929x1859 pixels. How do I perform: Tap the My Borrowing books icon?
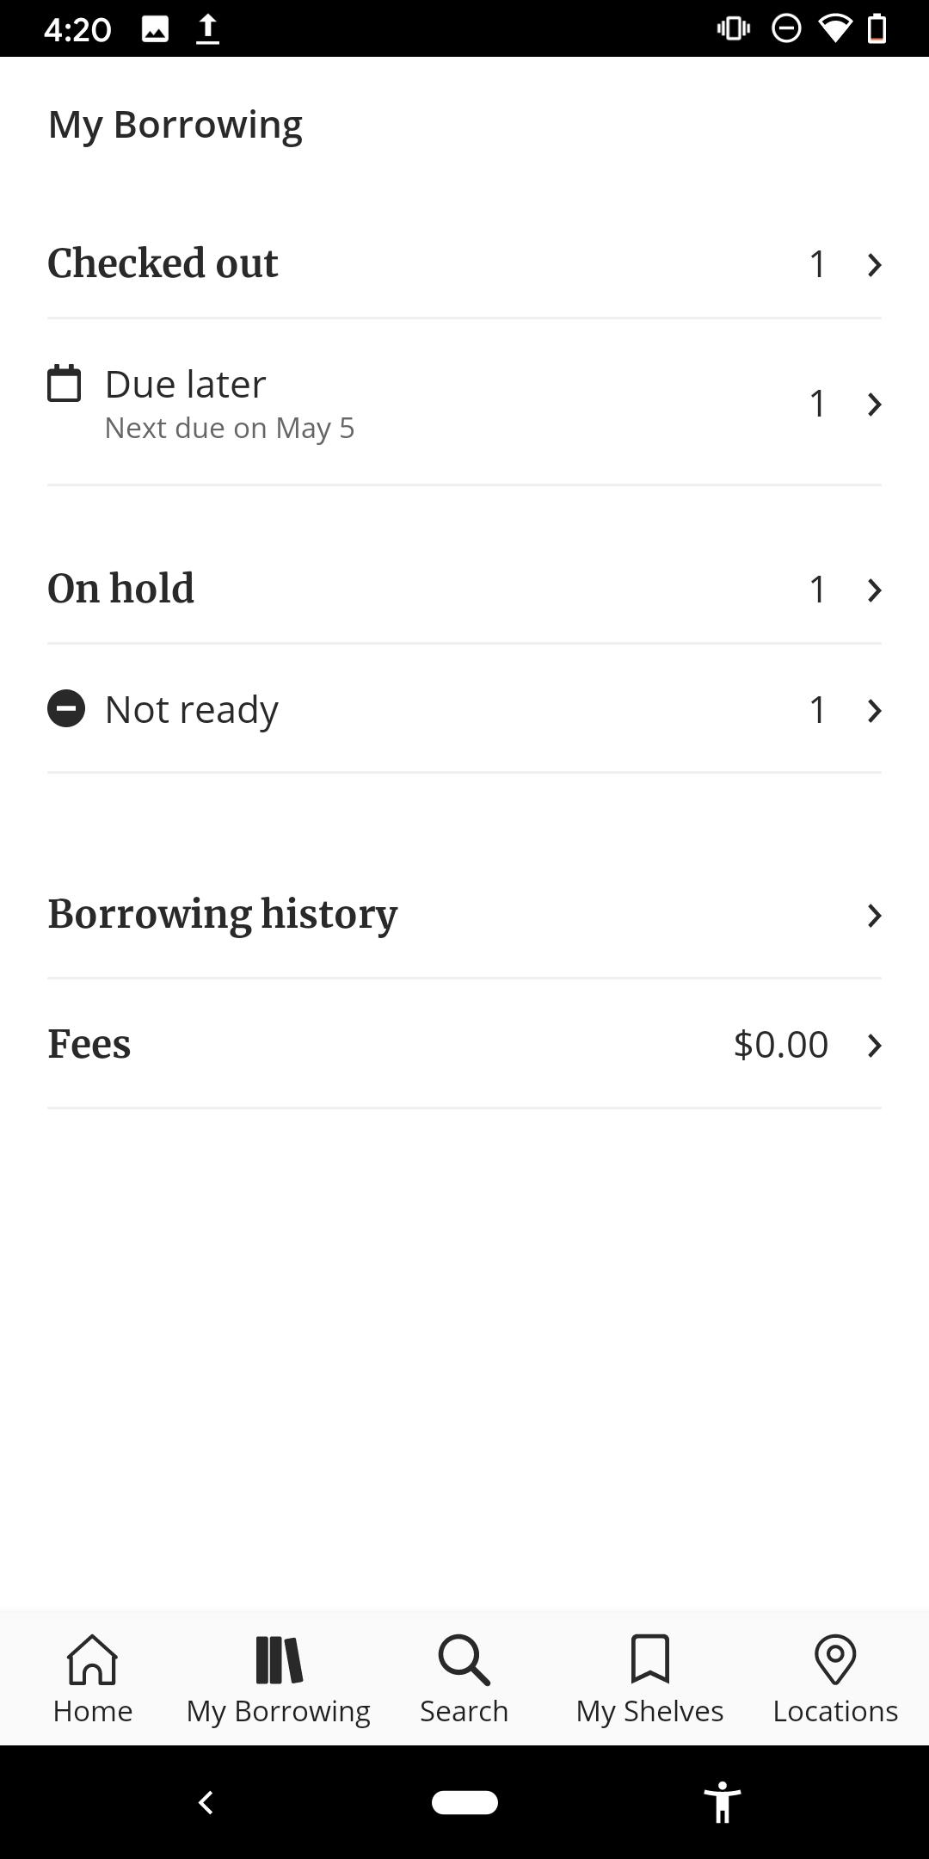(x=279, y=1659)
